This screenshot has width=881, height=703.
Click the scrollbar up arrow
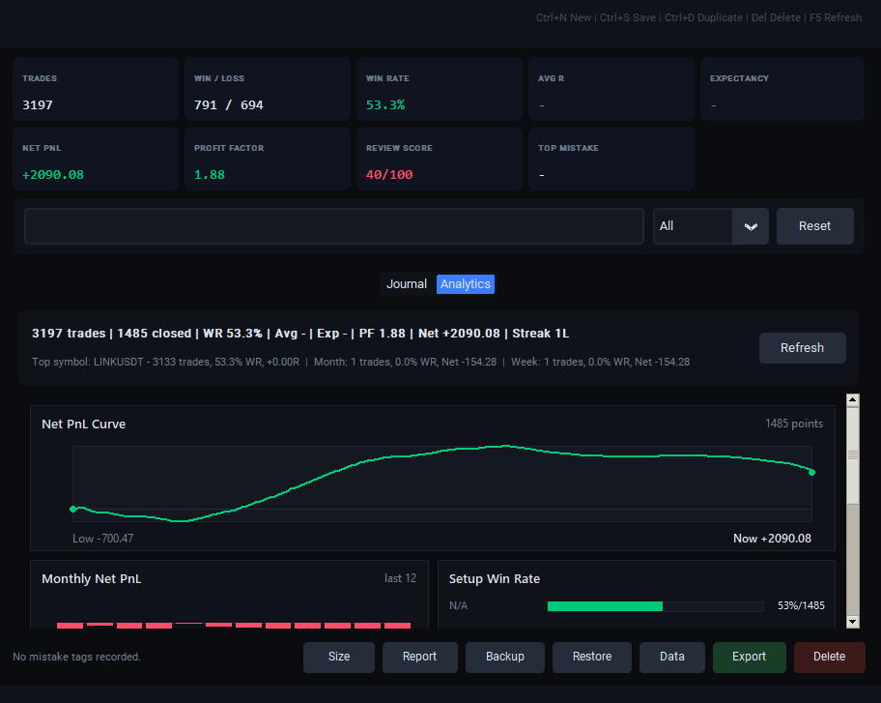852,400
